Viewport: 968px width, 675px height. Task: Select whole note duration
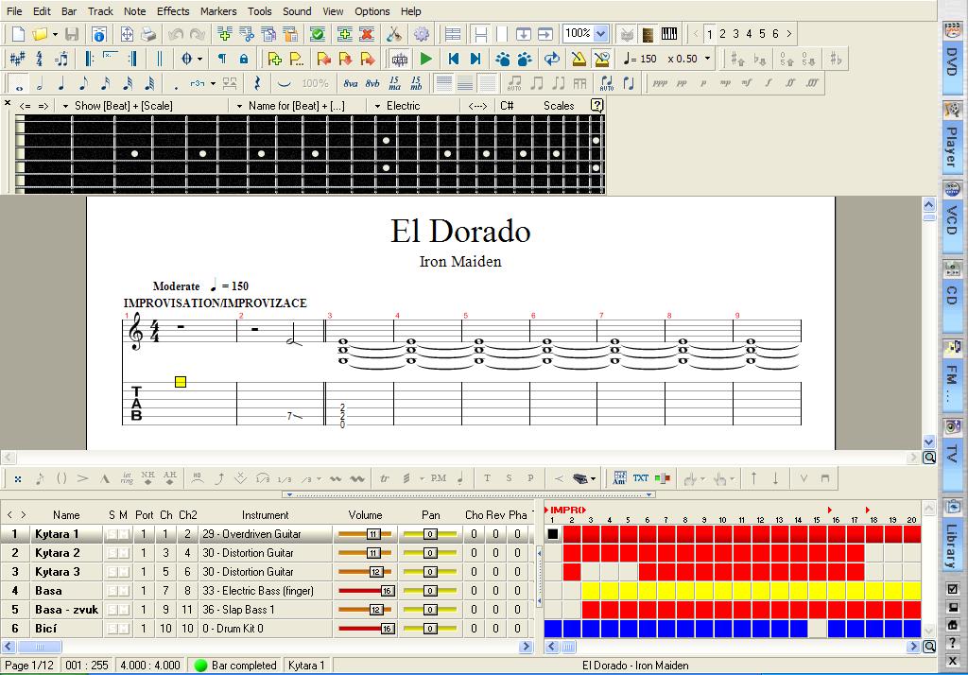(19, 83)
